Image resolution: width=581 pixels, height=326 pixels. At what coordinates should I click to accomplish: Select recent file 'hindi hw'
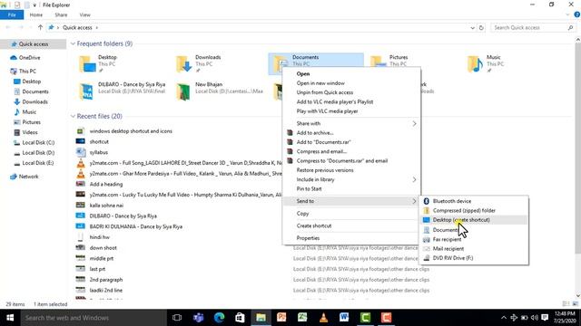pos(99,237)
